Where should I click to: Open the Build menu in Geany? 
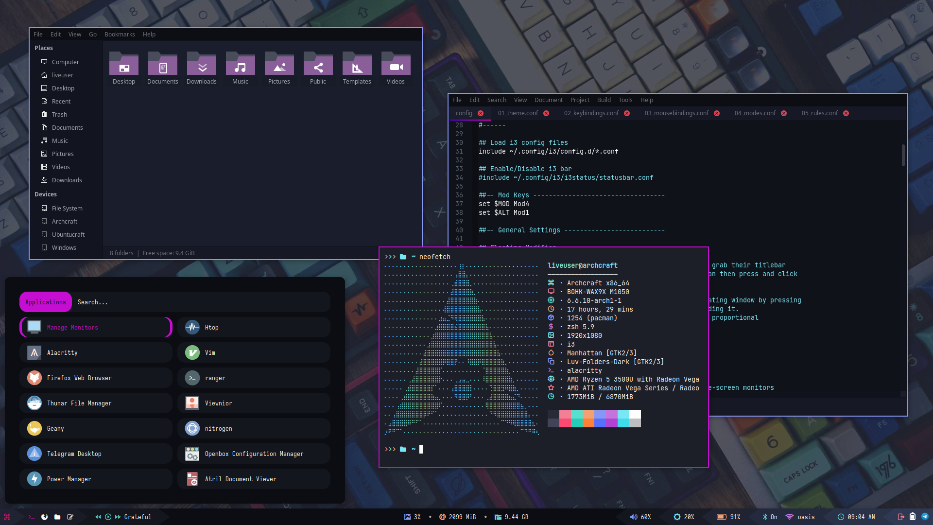point(604,100)
